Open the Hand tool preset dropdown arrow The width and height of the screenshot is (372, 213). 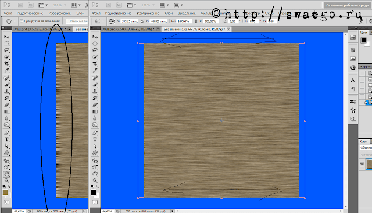(x=15, y=21)
